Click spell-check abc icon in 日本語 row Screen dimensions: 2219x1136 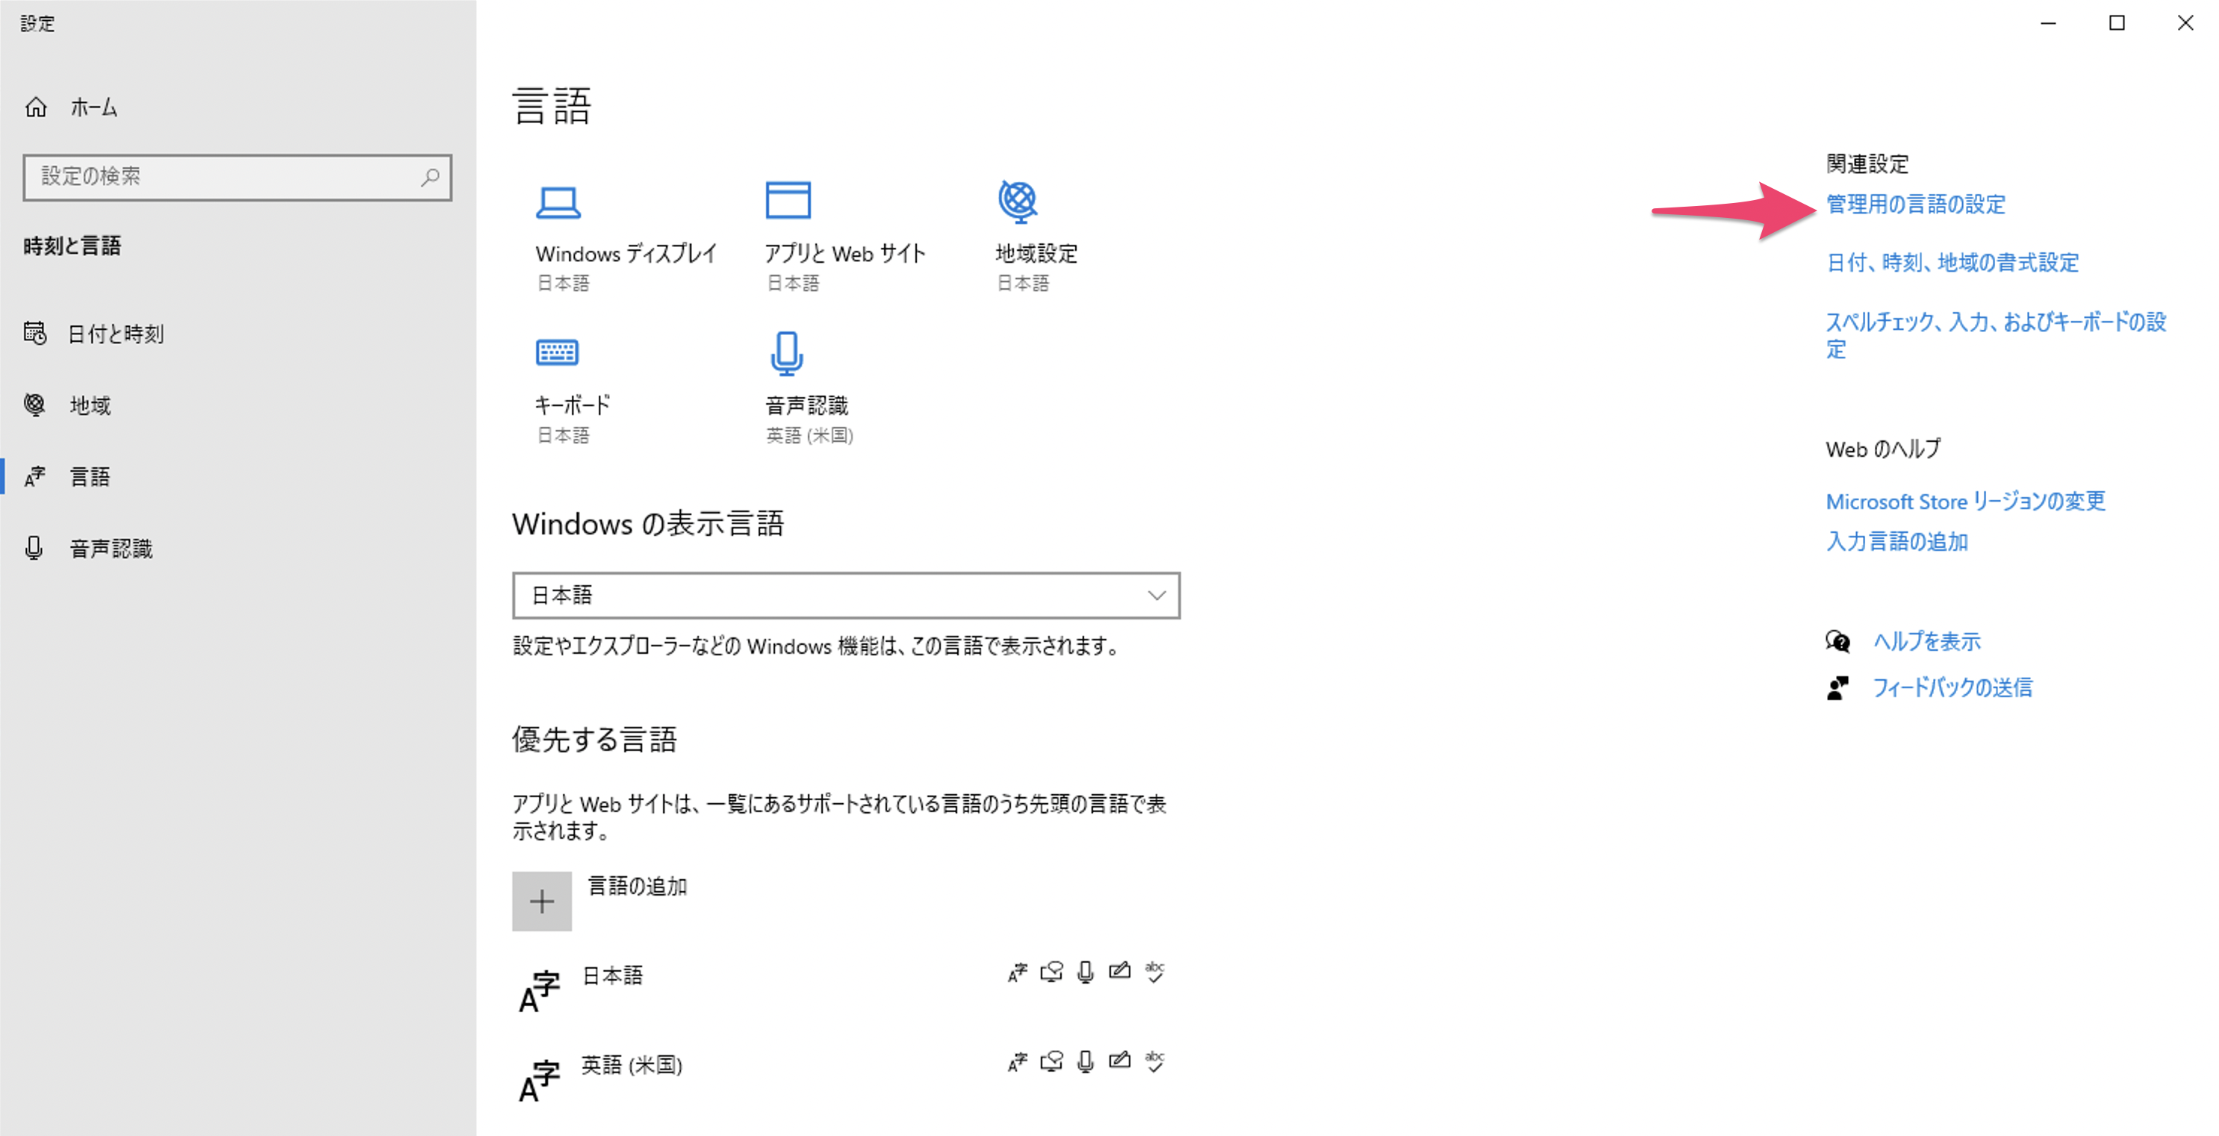[1155, 973]
